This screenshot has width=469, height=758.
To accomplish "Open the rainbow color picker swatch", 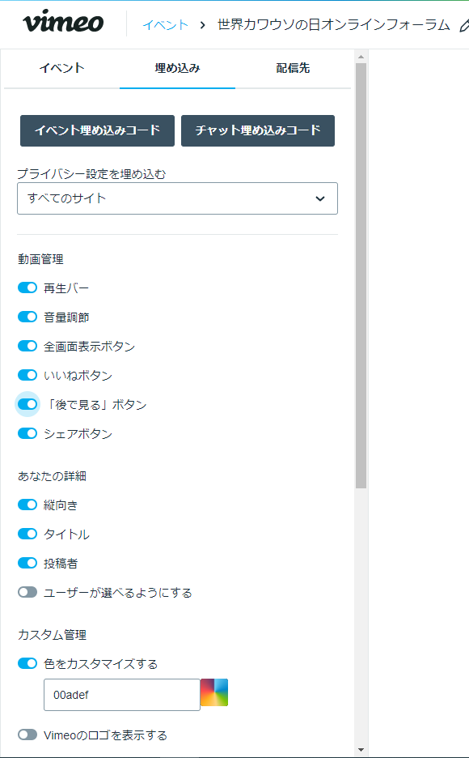I will click(214, 692).
